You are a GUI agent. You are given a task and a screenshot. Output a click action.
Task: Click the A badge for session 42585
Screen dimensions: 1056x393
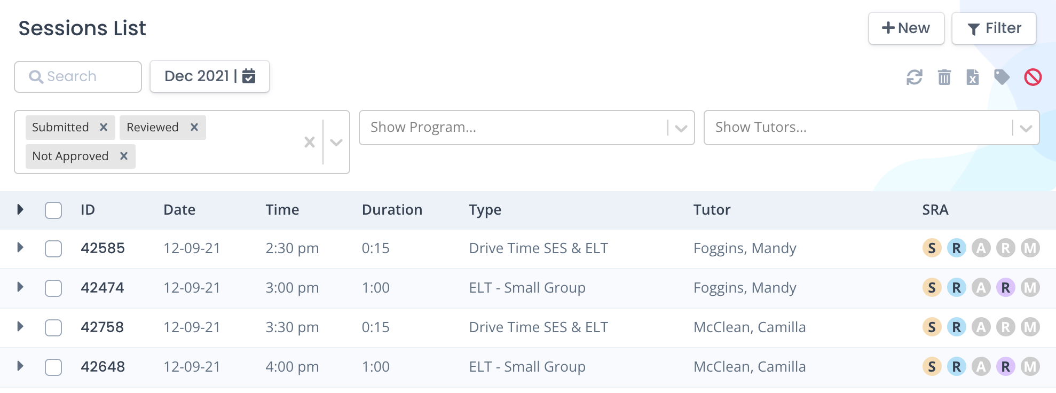pyautogui.click(x=981, y=248)
